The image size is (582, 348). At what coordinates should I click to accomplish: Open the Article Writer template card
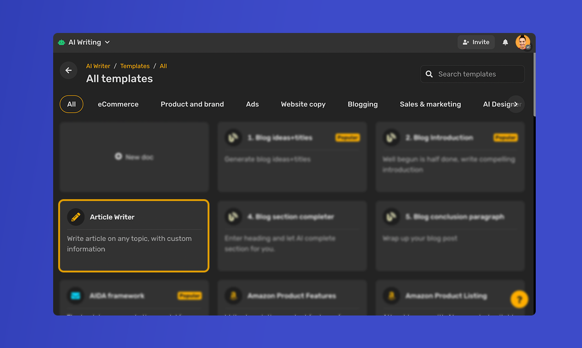pyautogui.click(x=134, y=236)
